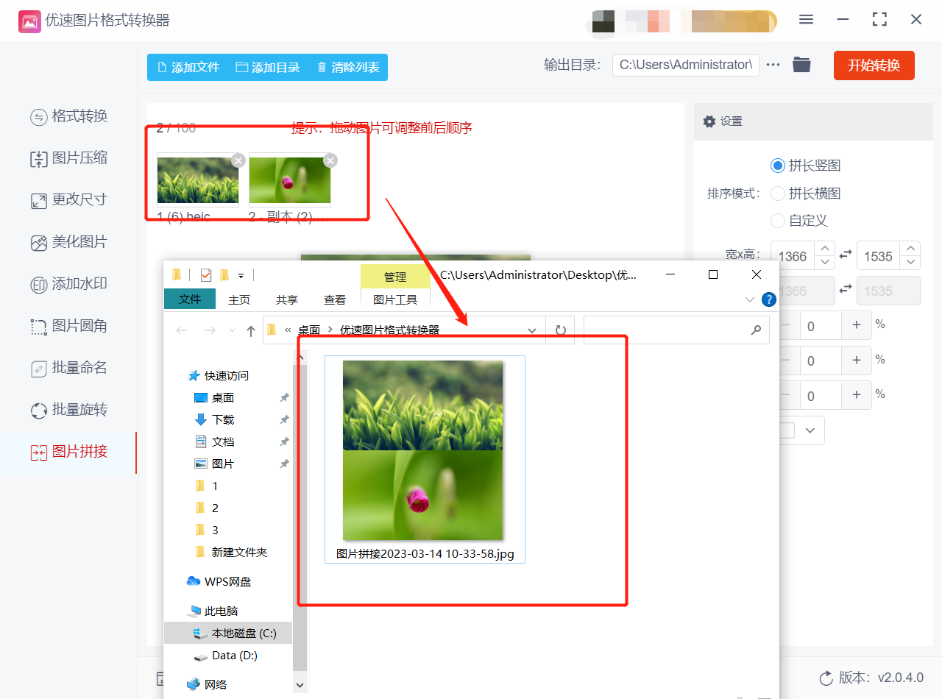The height and width of the screenshot is (699, 942).
Task: Remove the 1 (6).heic thumbnail with its X
Action: coord(238,160)
